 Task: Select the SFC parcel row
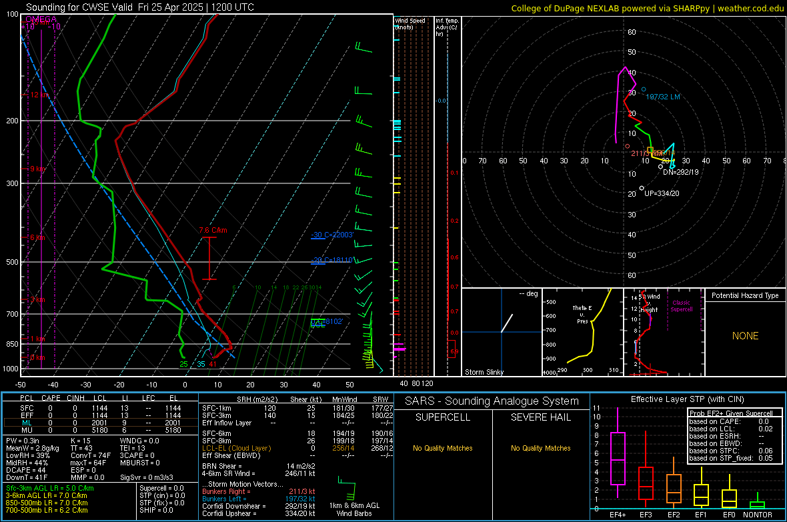pos(100,409)
